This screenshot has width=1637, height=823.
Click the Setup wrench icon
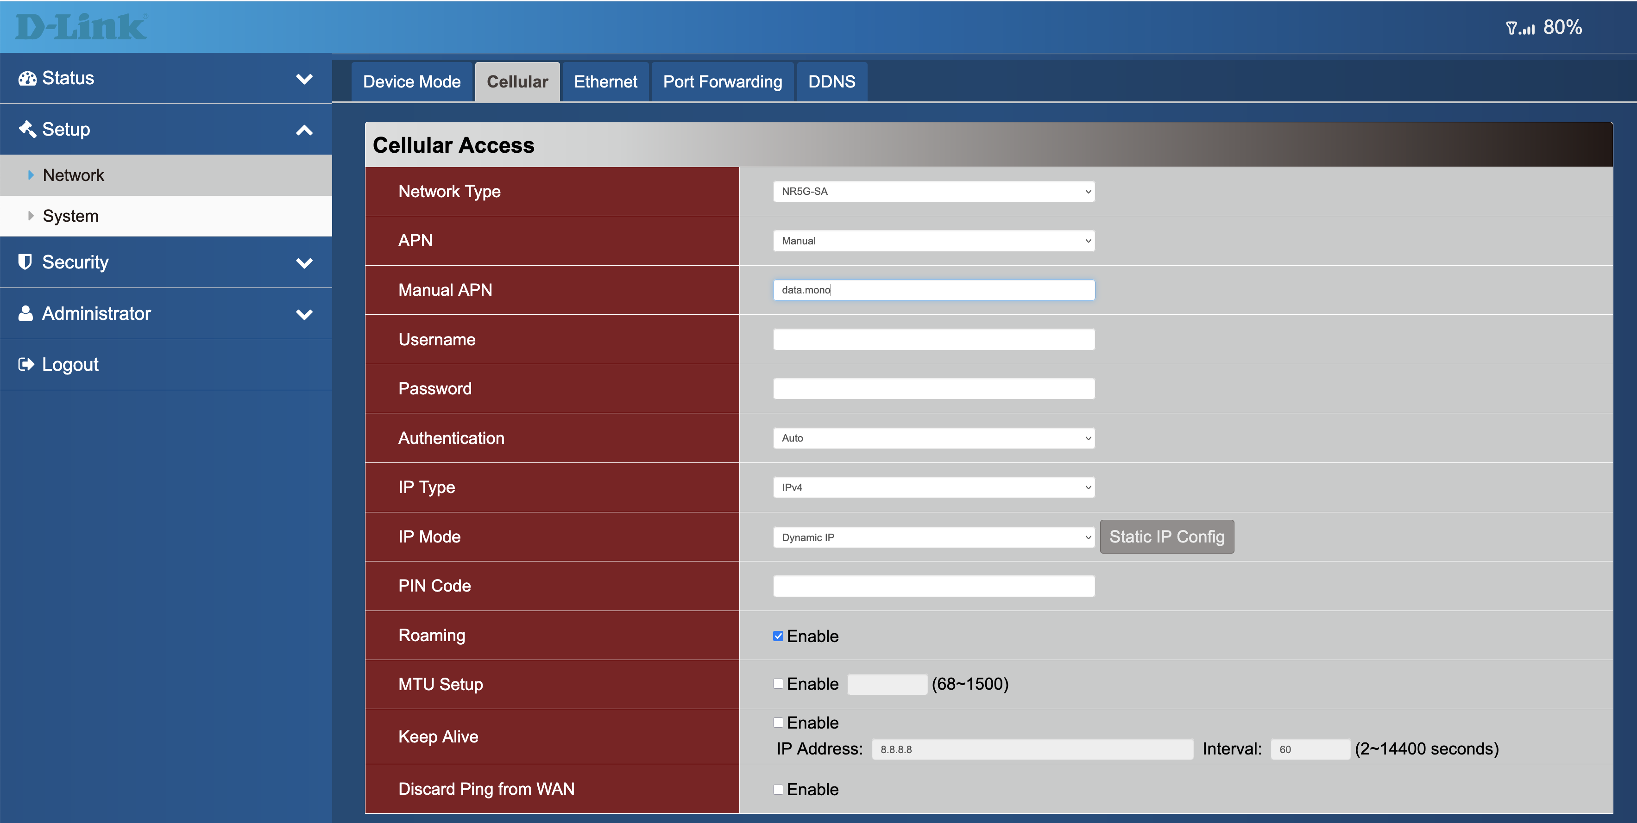[x=27, y=129]
